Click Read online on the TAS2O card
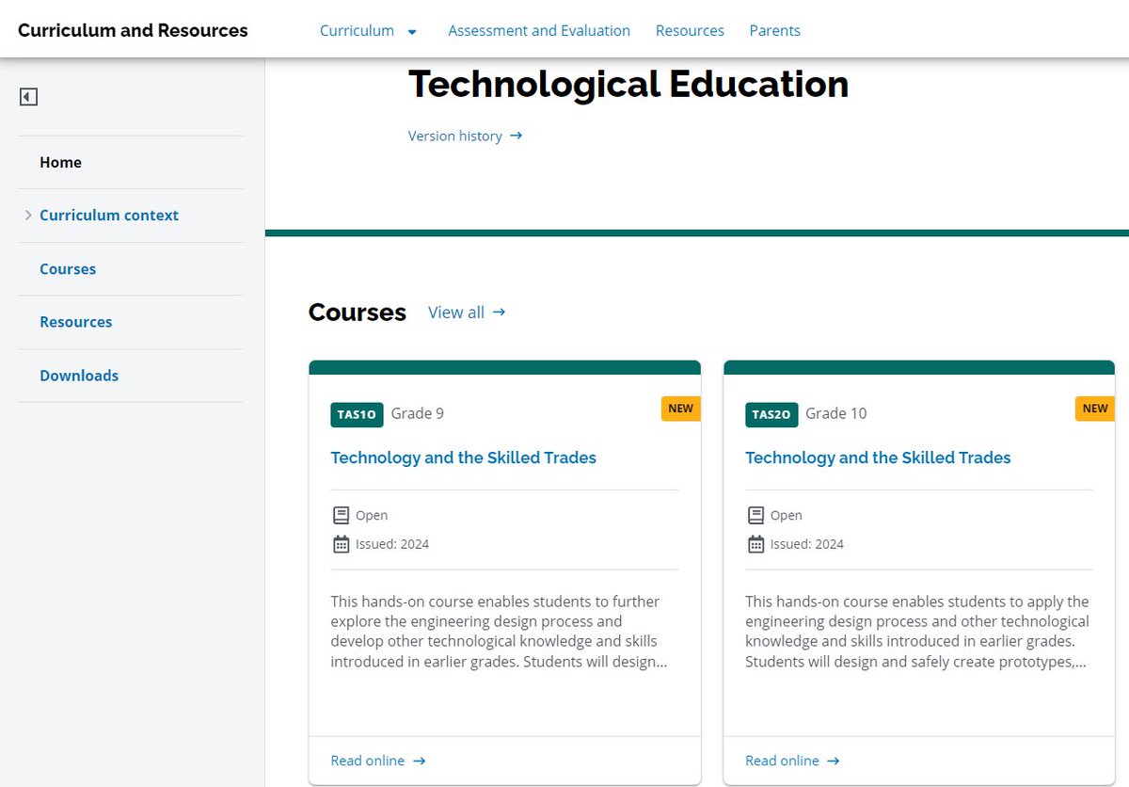This screenshot has width=1129, height=787. click(x=782, y=761)
